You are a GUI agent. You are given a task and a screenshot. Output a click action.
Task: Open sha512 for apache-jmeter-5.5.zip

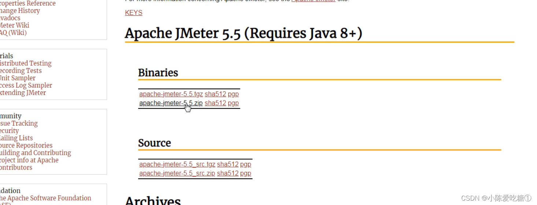[215, 103]
